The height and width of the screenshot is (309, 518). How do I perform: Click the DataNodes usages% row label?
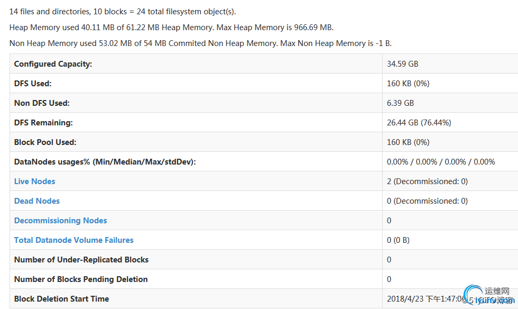tap(105, 162)
